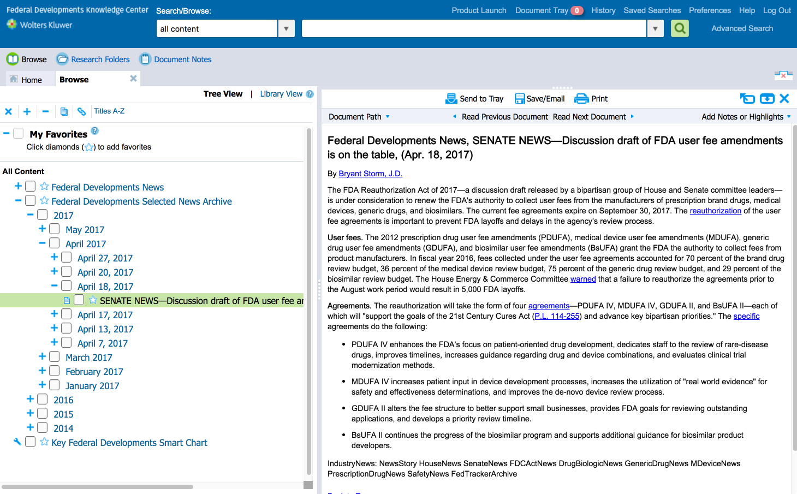Image resolution: width=797 pixels, height=494 pixels.
Task: Check Key Federal Developments Smart Chart checkbox
Action: point(31,442)
